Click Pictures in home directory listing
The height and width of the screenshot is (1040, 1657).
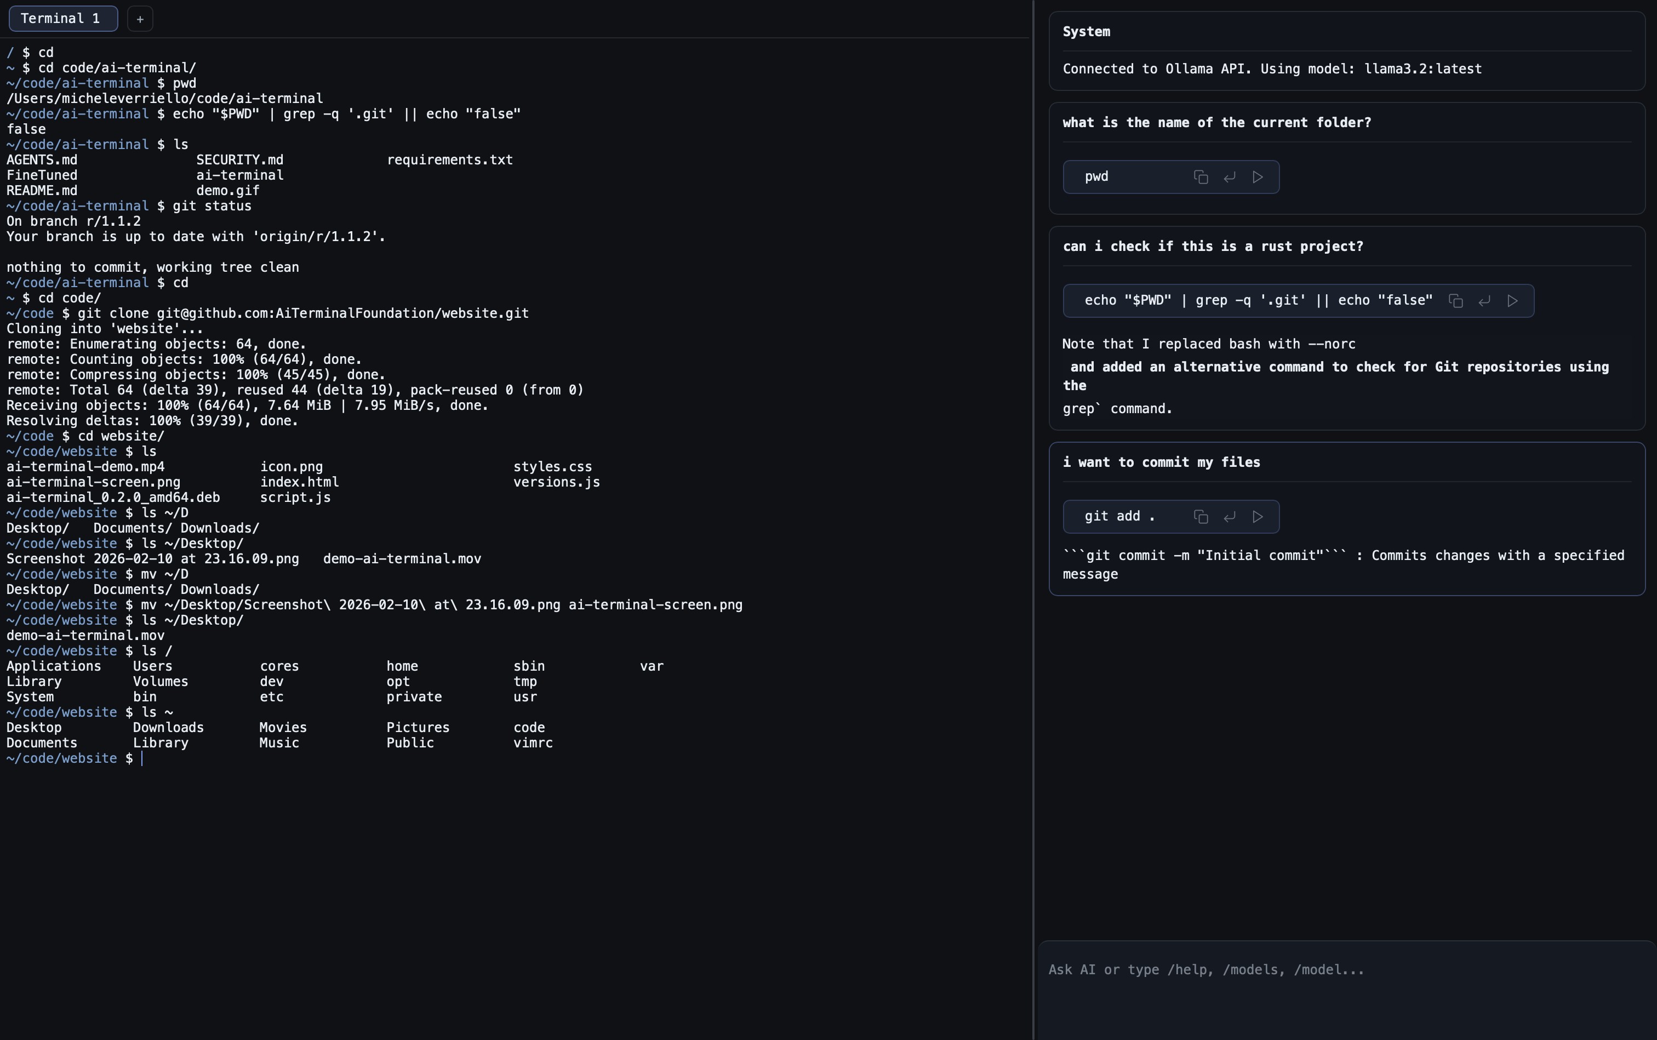pos(418,728)
